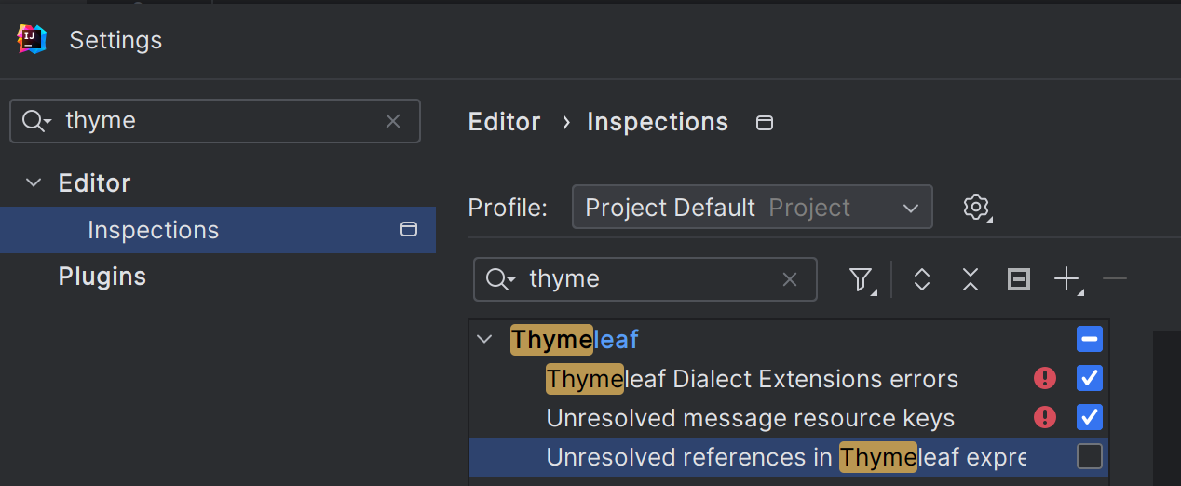Toggle the Thymeleaf group checkbox

(x=1089, y=339)
